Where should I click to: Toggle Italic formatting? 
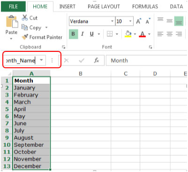tap(83, 34)
